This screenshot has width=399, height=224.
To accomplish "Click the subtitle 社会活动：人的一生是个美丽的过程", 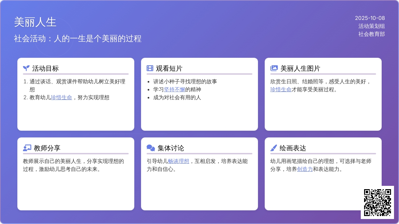I will click(78, 39).
